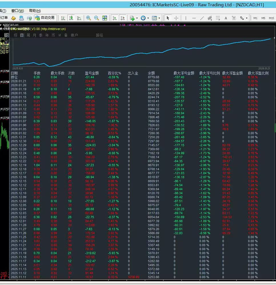The width and height of the screenshot is (276, 285).
Task: Select the M tab in statistics panel
Action: (60, 35)
